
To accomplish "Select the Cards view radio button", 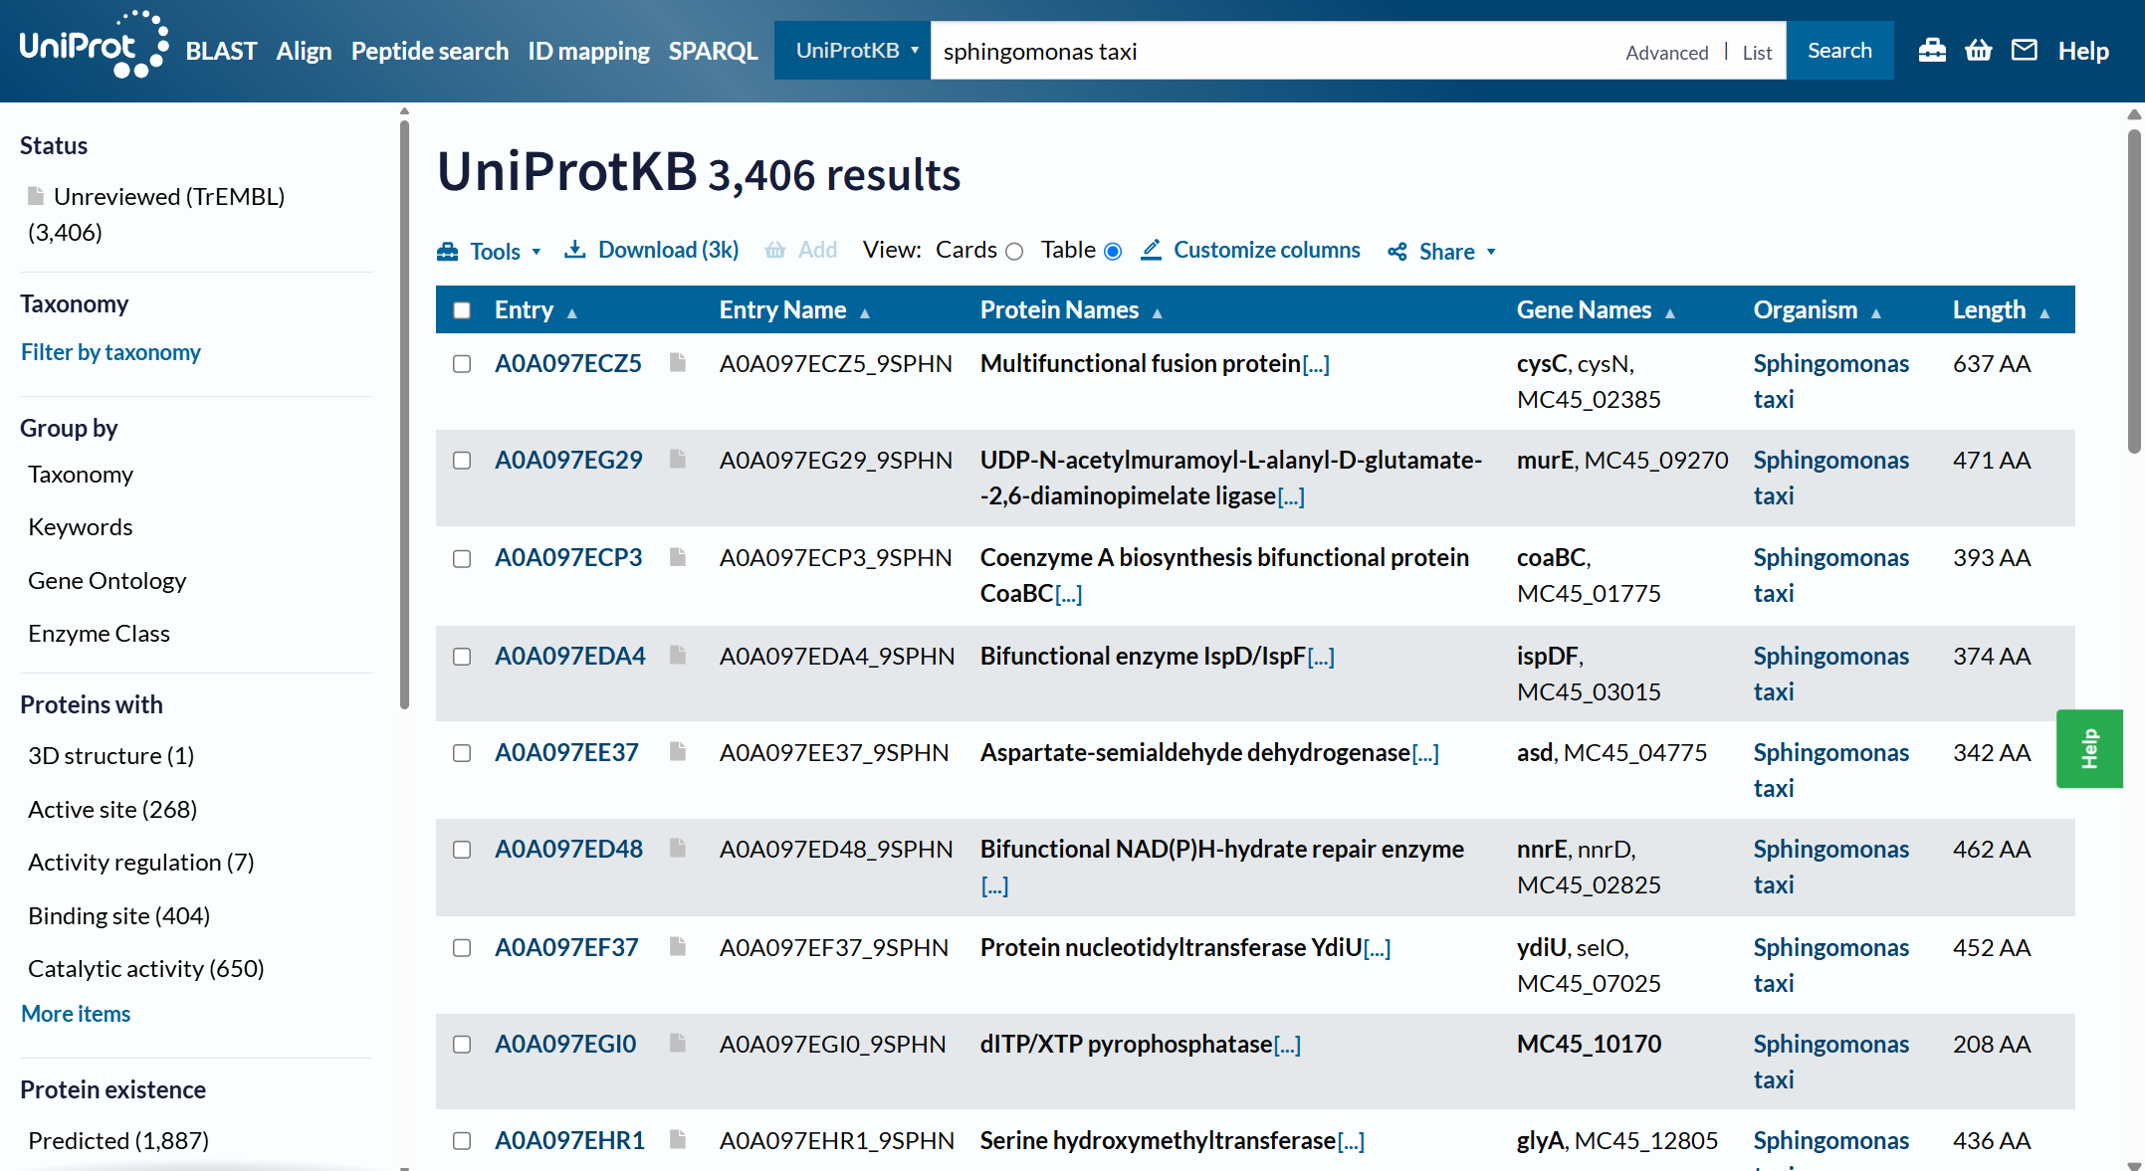I will coord(1014,252).
